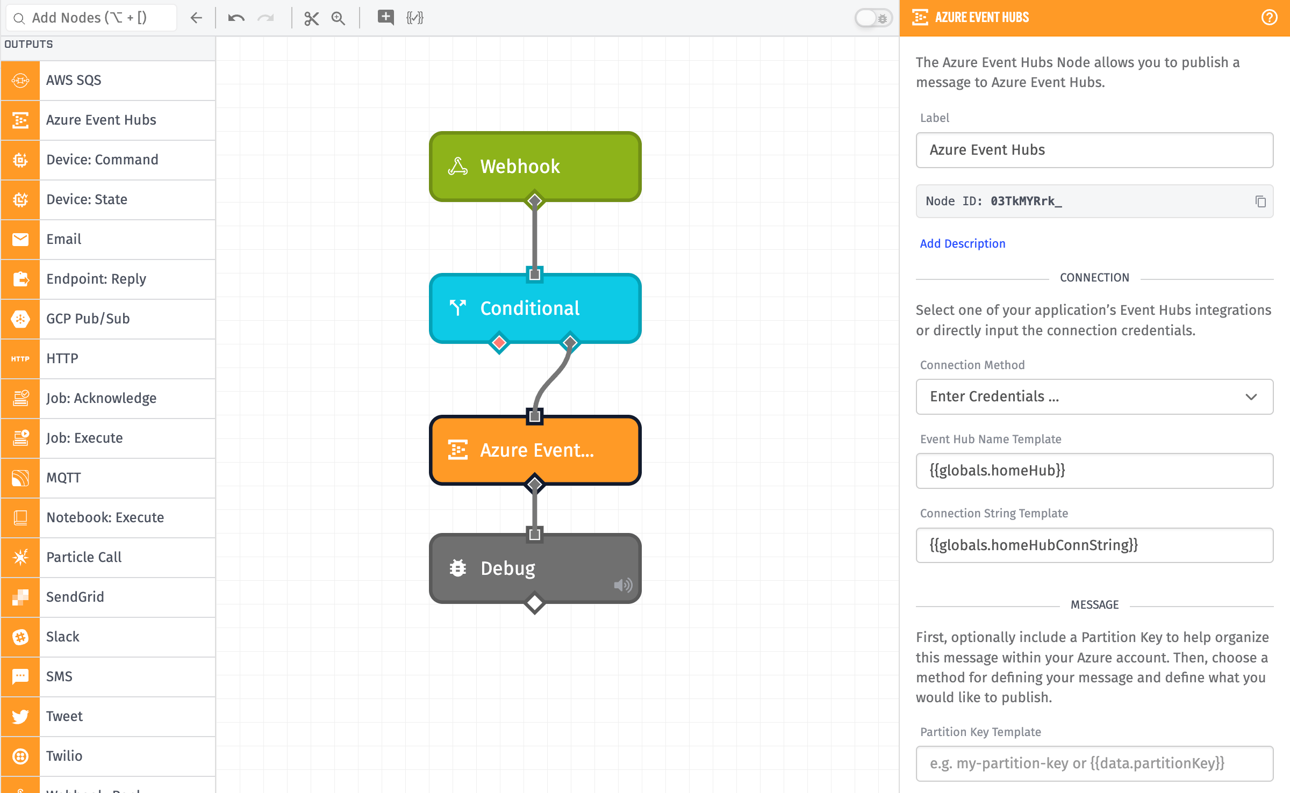Click the GCP Pub/Sub palette label
This screenshot has height=793, width=1290.
(88, 319)
